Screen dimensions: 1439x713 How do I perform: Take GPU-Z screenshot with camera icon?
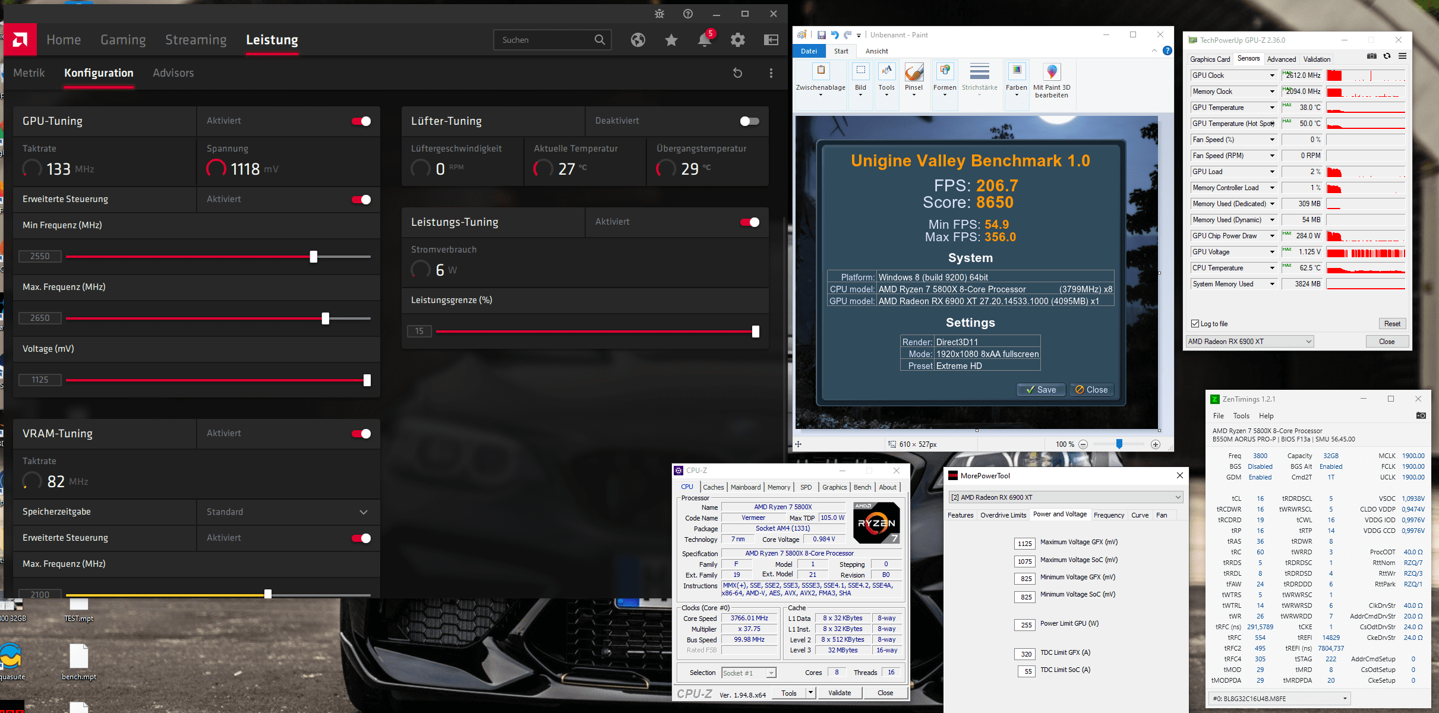coord(1372,56)
